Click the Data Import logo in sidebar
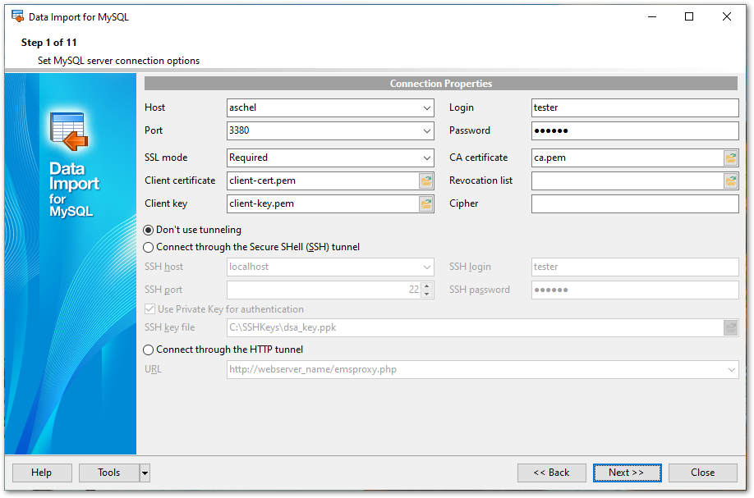The image size is (754, 498). click(69, 131)
